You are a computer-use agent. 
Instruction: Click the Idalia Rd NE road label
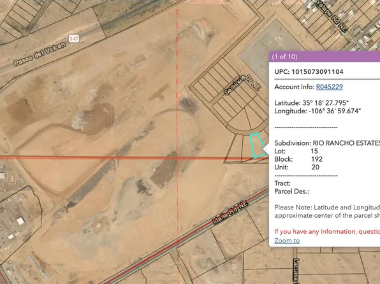[230, 213]
